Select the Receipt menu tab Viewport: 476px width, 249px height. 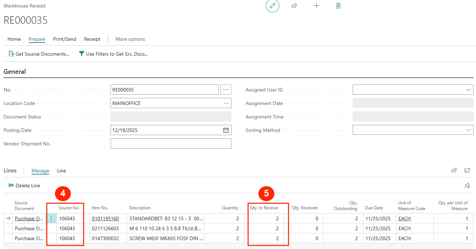point(92,39)
